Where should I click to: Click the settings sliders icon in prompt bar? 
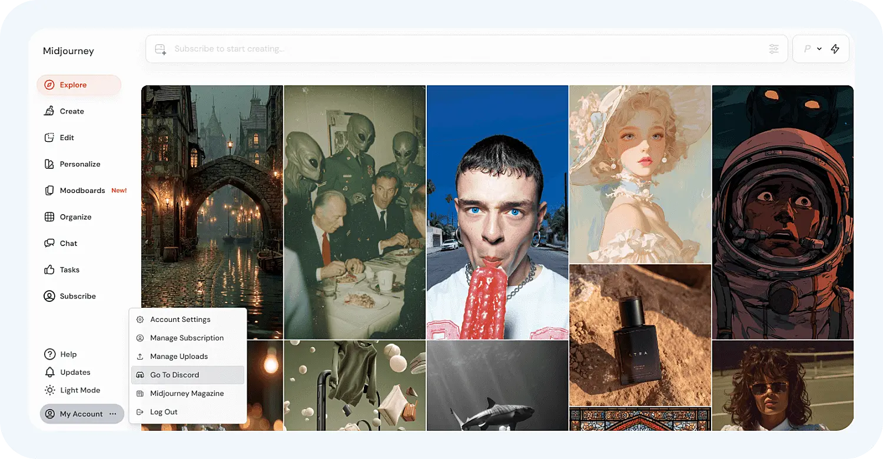[x=774, y=49]
